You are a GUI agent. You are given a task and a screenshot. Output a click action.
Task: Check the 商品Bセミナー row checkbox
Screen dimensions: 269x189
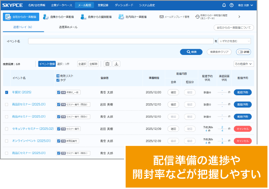(x=7, y=104)
